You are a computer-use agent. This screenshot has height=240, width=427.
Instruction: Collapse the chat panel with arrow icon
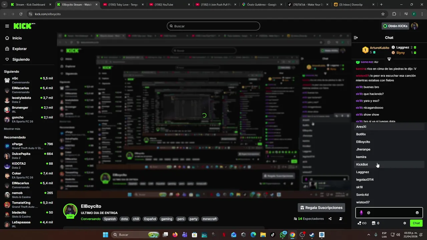pos(356,38)
